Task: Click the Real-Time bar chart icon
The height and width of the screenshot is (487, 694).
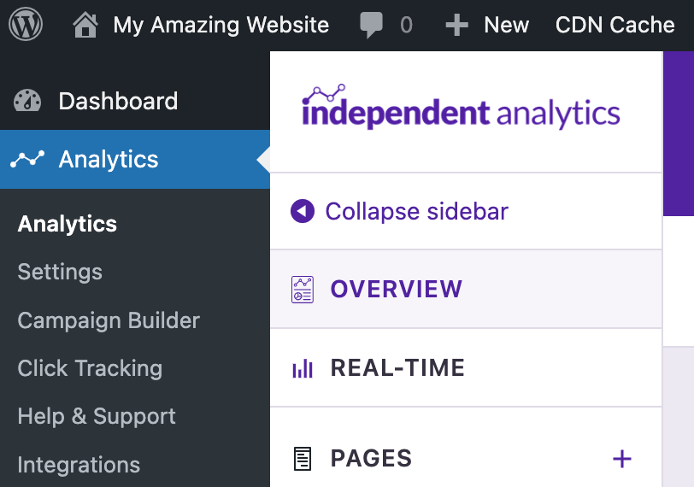Action: click(x=303, y=368)
